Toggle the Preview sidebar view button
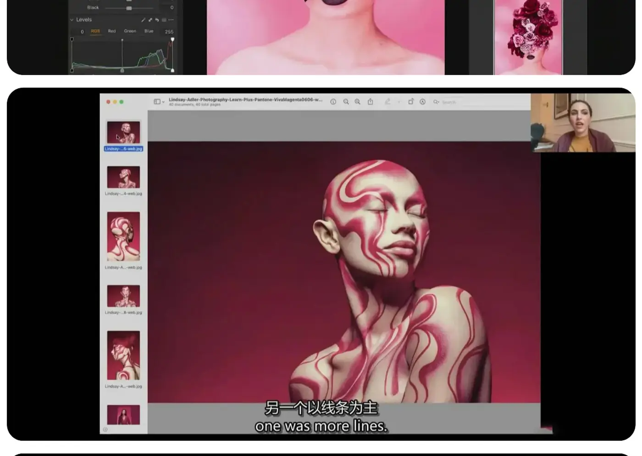Screen dimensions: 642x456 click(157, 102)
